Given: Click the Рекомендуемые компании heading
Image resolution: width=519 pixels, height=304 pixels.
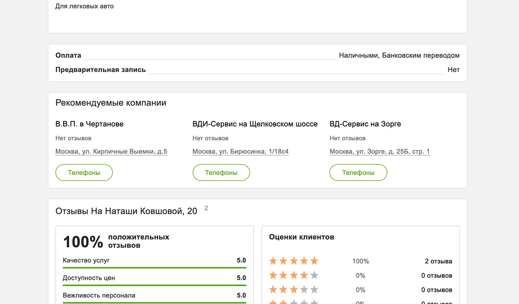Looking at the screenshot, I should pos(111,103).
